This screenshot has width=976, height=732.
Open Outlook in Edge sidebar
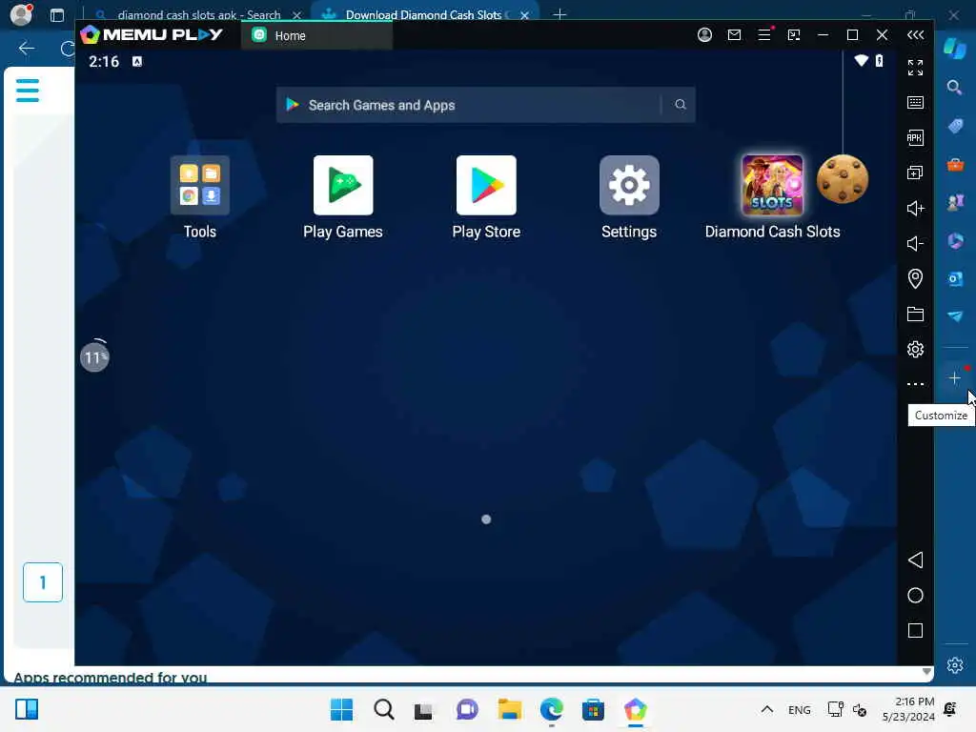[x=955, y=278]
